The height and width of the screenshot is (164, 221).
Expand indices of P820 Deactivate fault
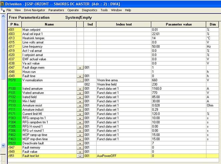80,143
